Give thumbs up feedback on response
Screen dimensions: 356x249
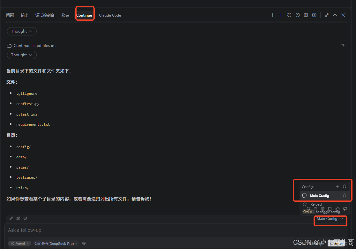[337, 208]
